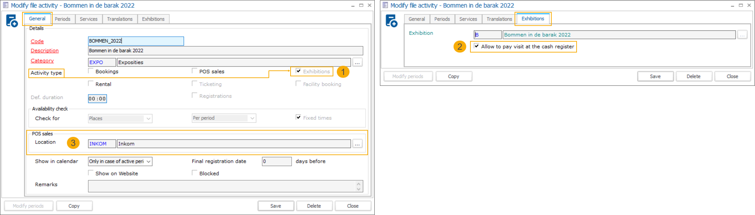
Task: Click the Exhibition code field in right window
Action: 488,35
